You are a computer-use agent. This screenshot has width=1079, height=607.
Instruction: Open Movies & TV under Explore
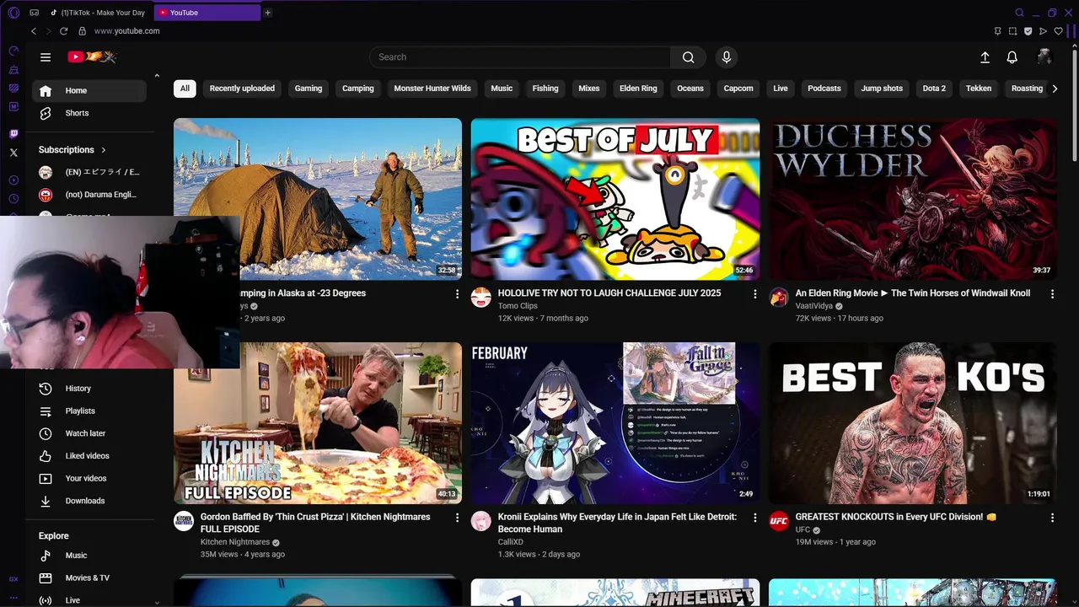[x=89, y=578]
